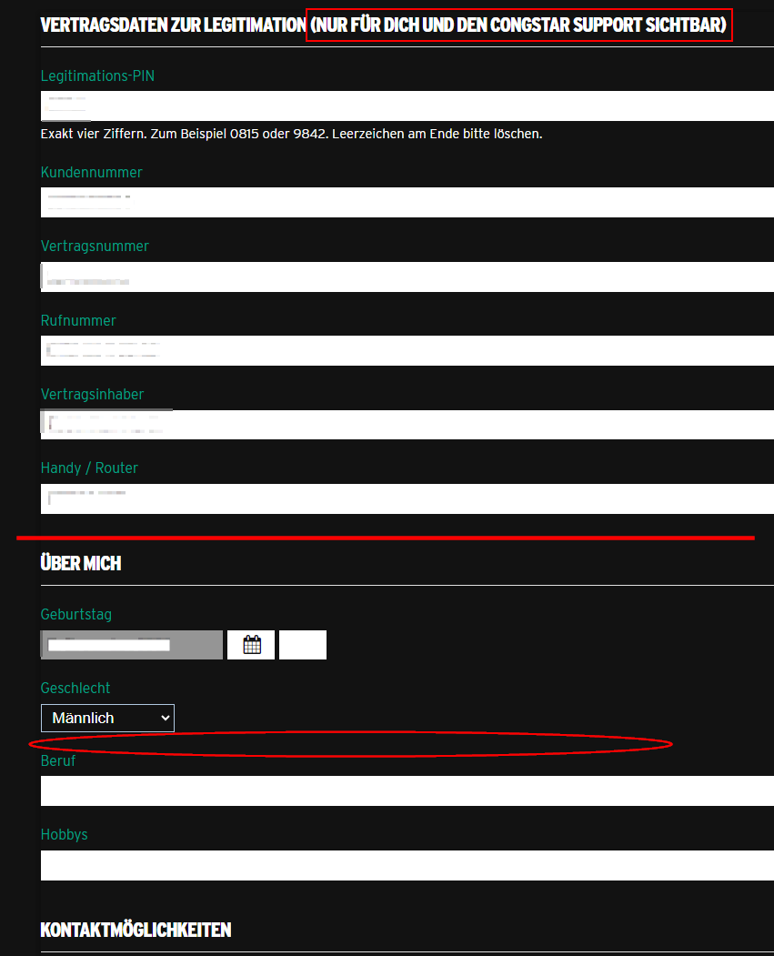Click the Rufnummer input field
This screenshot has width=774, height=956.
[407, 350]
